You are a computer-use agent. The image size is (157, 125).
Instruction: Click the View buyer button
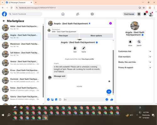[63, 36]
